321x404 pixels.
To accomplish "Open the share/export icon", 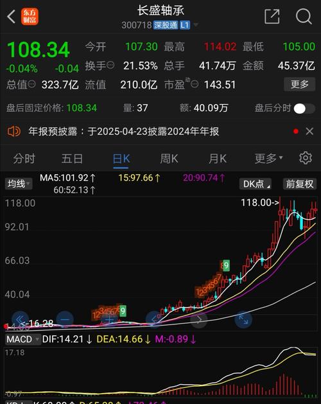I will coord(272,17).
